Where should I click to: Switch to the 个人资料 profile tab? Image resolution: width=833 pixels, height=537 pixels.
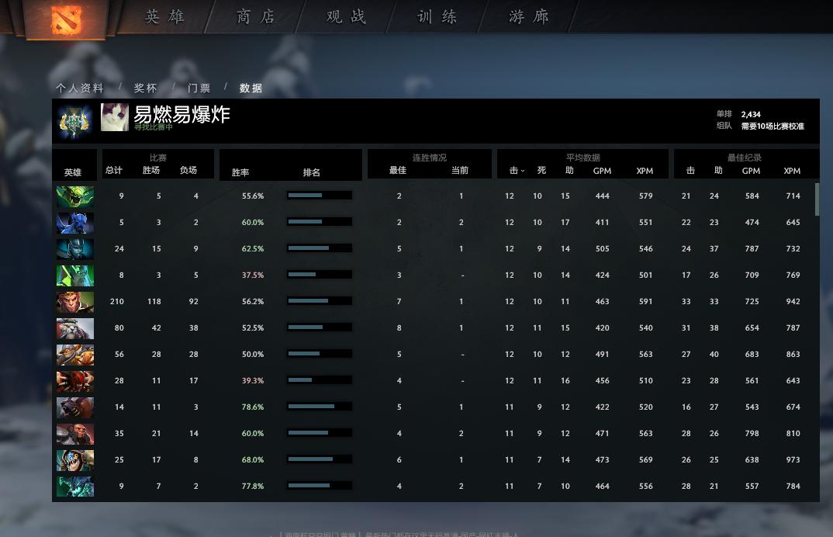(x=80, y=88)
